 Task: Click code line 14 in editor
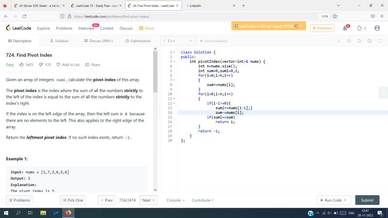283,112
